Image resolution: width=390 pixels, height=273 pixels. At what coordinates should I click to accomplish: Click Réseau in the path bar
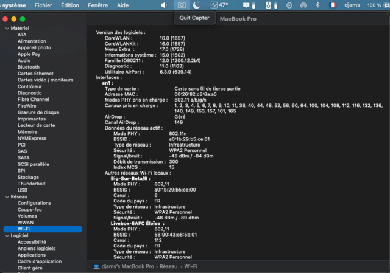click(x=169, y=266)
